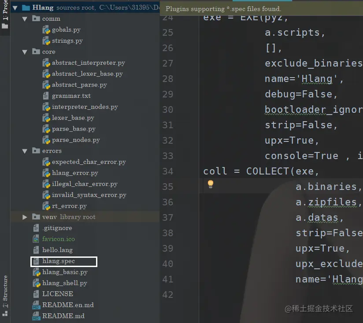Collapse the comm folder arrow
The width and height of the screenshot is (363, 323).
tap(25, 19)
